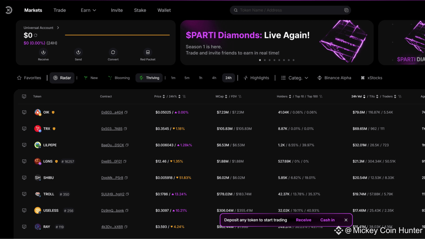Click the paste icon in the search bar

point(346,10)
